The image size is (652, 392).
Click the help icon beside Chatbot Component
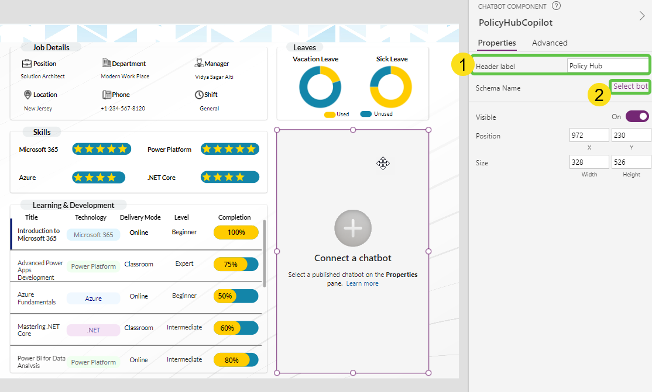[x=556, y=6]
